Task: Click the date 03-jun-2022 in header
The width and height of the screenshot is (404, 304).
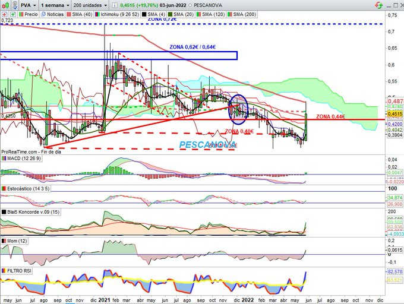Action: click(173, 5)
